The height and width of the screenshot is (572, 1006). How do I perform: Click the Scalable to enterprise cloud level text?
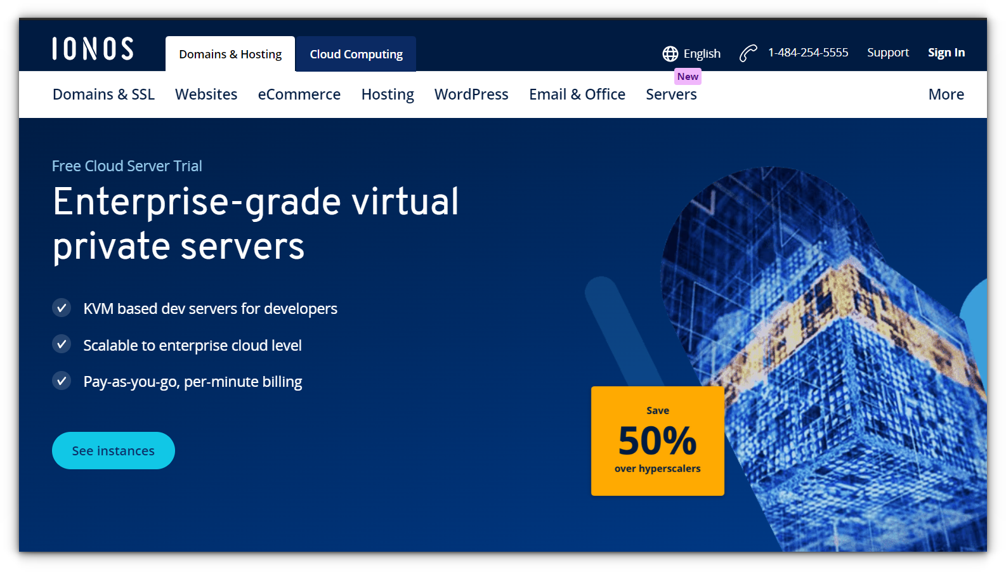pyautogui.click(x=192, y=346)
